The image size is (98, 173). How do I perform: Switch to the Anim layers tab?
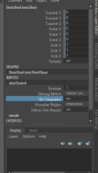[33, 130]
